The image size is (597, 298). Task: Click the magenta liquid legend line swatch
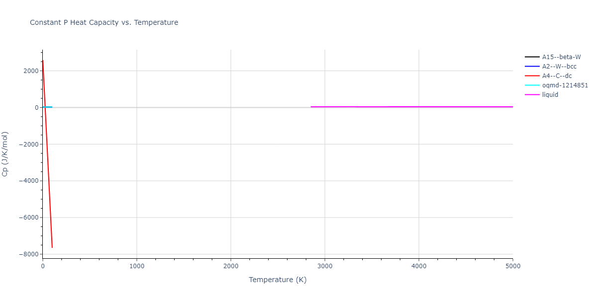pos(532,95)
